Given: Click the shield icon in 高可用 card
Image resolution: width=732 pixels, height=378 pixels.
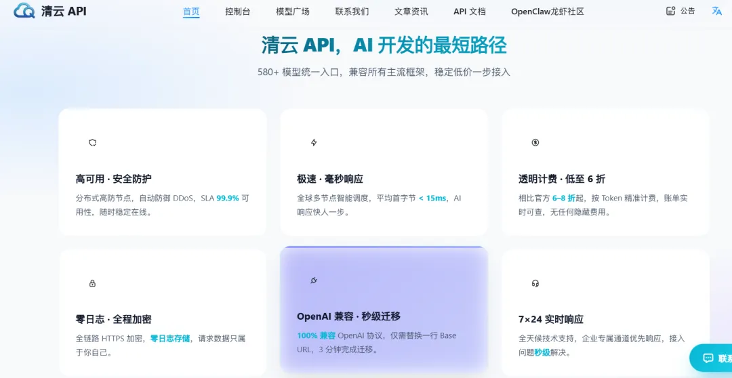Looking at the screenshot, I should point(92,143).
